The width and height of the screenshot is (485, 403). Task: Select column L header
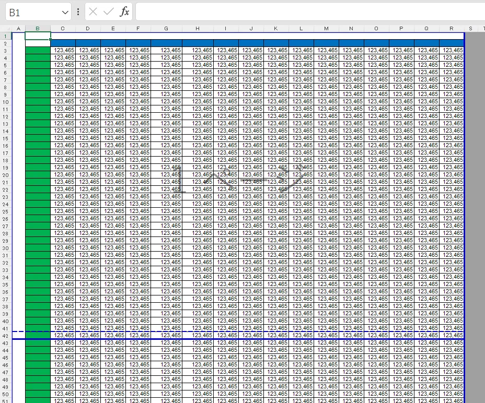(301, 29)
